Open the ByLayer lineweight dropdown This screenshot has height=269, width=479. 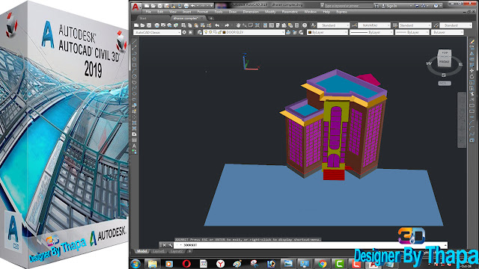412,32
